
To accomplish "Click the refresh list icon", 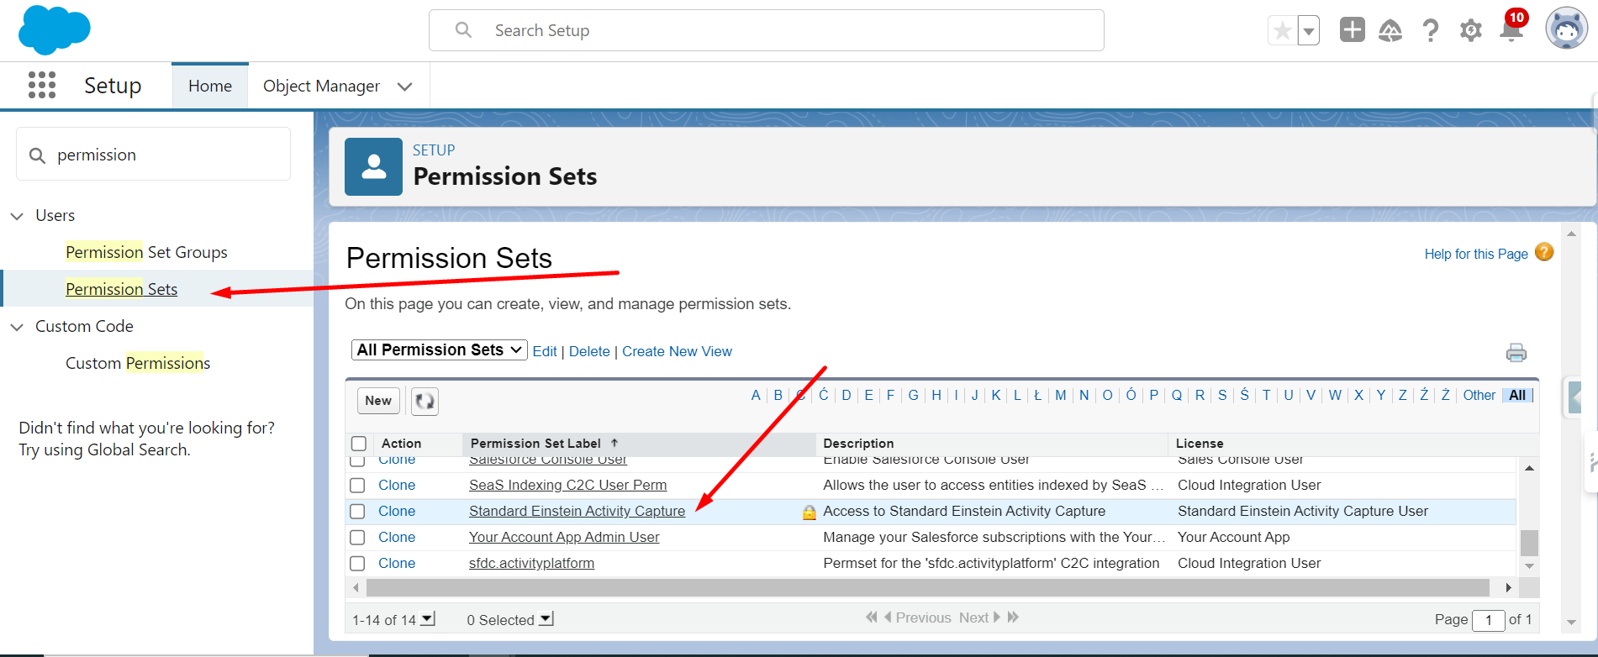I will [425, 401].
